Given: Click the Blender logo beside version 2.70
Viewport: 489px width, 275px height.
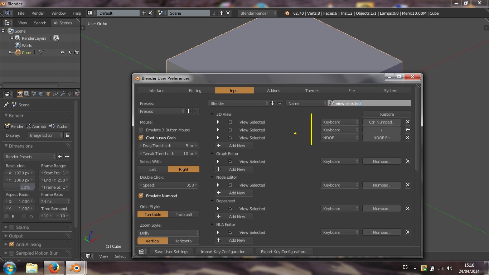Looking at the screenshot, I should point(286,13).
